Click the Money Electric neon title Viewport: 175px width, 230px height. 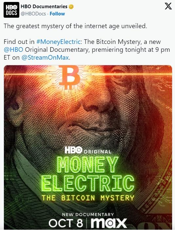[88, 174]
